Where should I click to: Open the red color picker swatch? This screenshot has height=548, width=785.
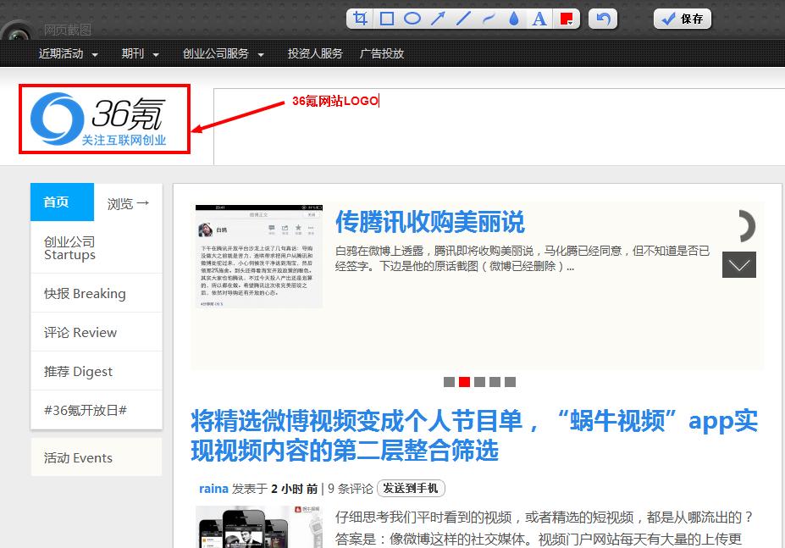point(567,19)
